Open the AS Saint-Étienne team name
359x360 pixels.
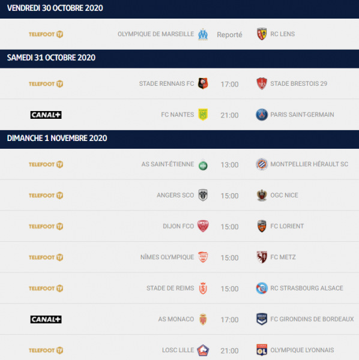pyautogui.click(x=167, y=164)
